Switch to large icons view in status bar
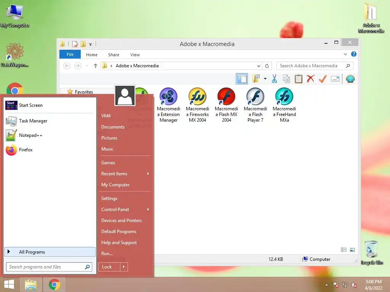This screenshot has width=390, height=292. pyautogui.click(x=352, y=250)
